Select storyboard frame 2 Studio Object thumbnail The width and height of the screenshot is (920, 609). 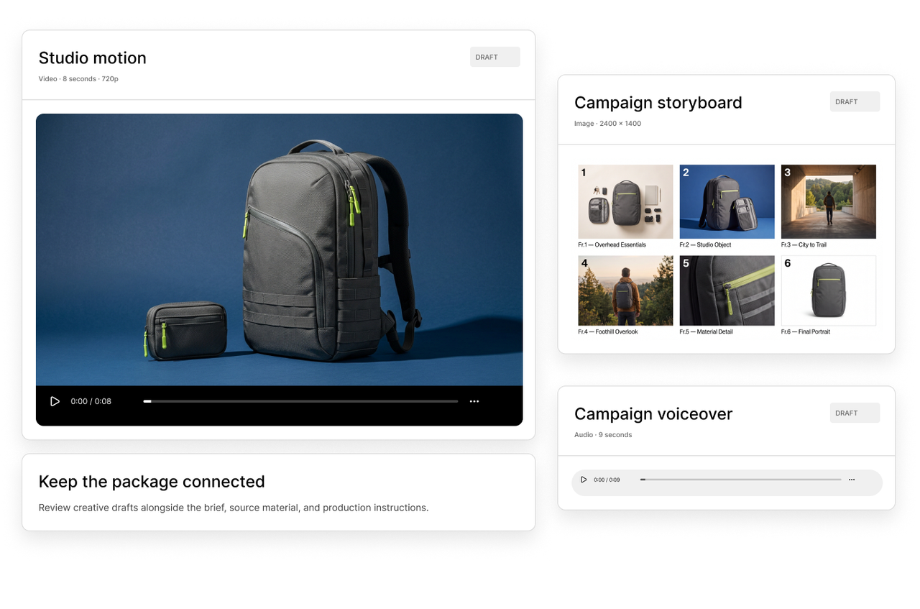tap(727, 201)
